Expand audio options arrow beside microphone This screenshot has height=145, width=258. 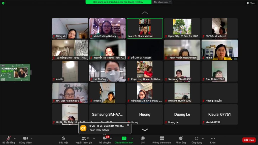pyautogui.click(x=15, y=138)
